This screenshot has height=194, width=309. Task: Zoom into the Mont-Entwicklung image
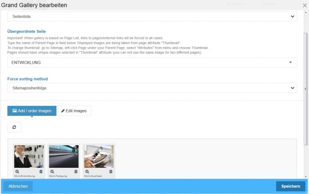[17, 172]
